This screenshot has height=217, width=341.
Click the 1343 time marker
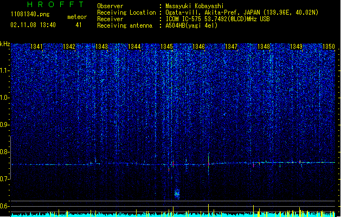point(101,47)
